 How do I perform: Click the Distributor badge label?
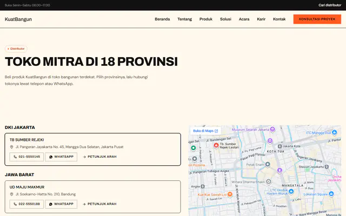16,49
